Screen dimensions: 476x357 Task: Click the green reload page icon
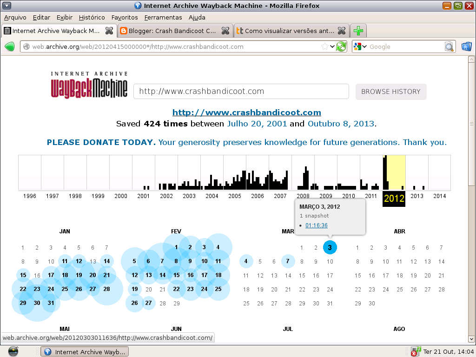(341, 46)
